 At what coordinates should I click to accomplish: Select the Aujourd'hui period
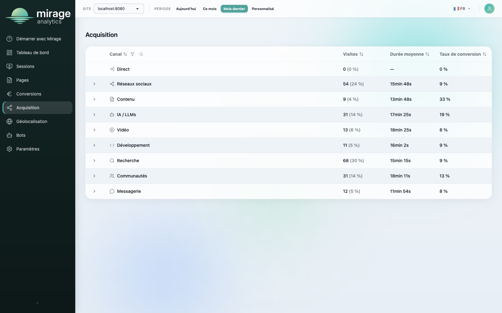tap(186, 9)
